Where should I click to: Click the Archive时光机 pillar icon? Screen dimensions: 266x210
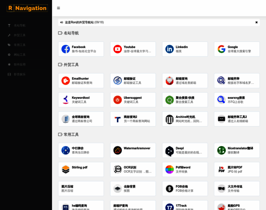(169, 119)
